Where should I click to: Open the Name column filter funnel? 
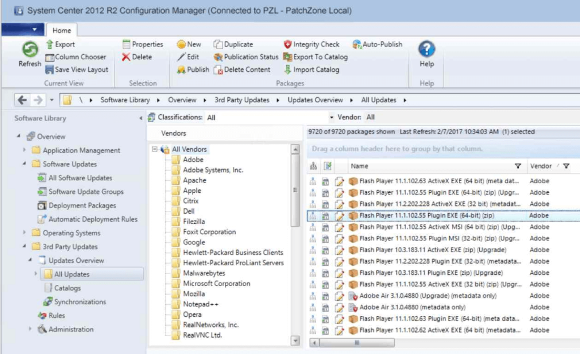[x=519, y=166]
